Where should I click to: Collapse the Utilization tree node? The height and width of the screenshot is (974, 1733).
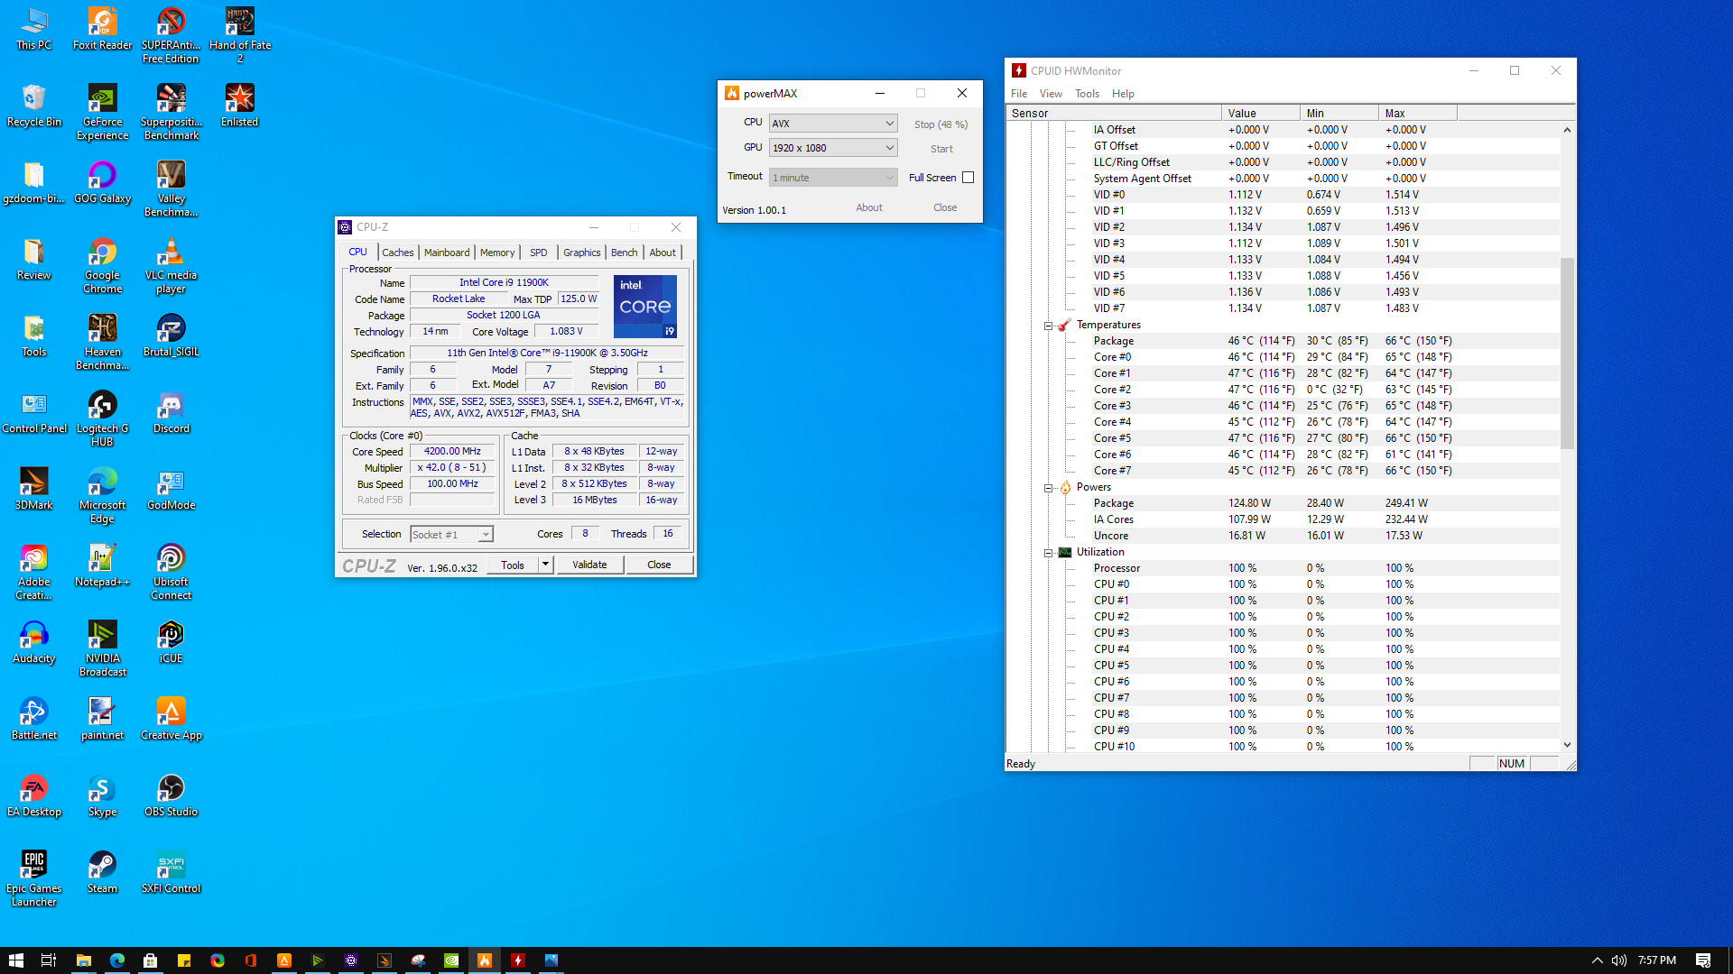(x=1048, y=553)
